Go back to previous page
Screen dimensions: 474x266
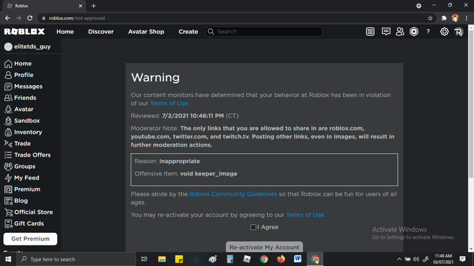click(7, 18)
